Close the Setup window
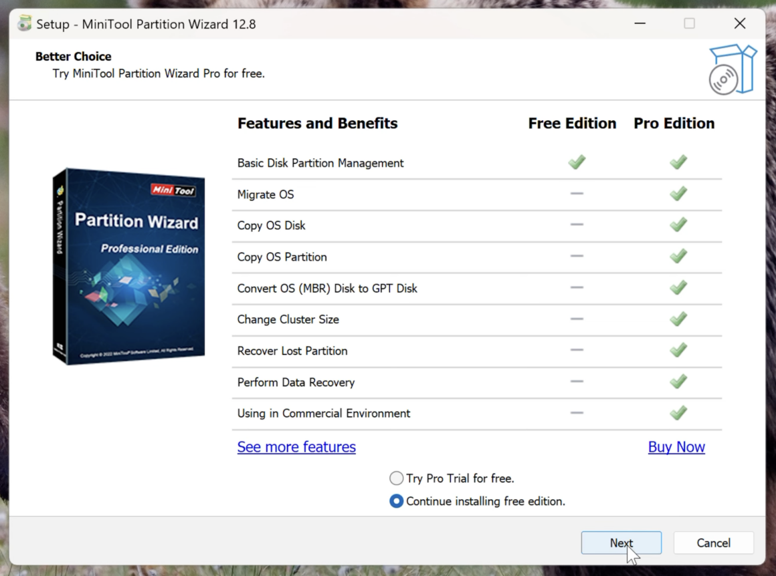The height and width of the screenshot is (576, 776). click(x=740, y=23)
